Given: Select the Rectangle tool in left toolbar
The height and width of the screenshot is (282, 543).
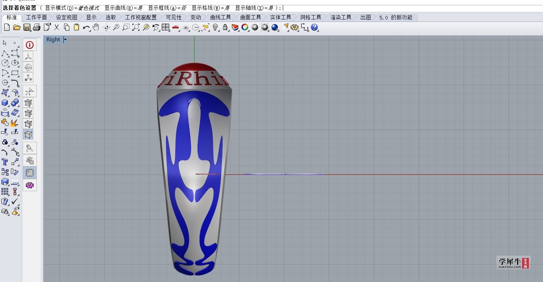Looking at the screenshot, I should pyautogui.click(x=15, y=73).
